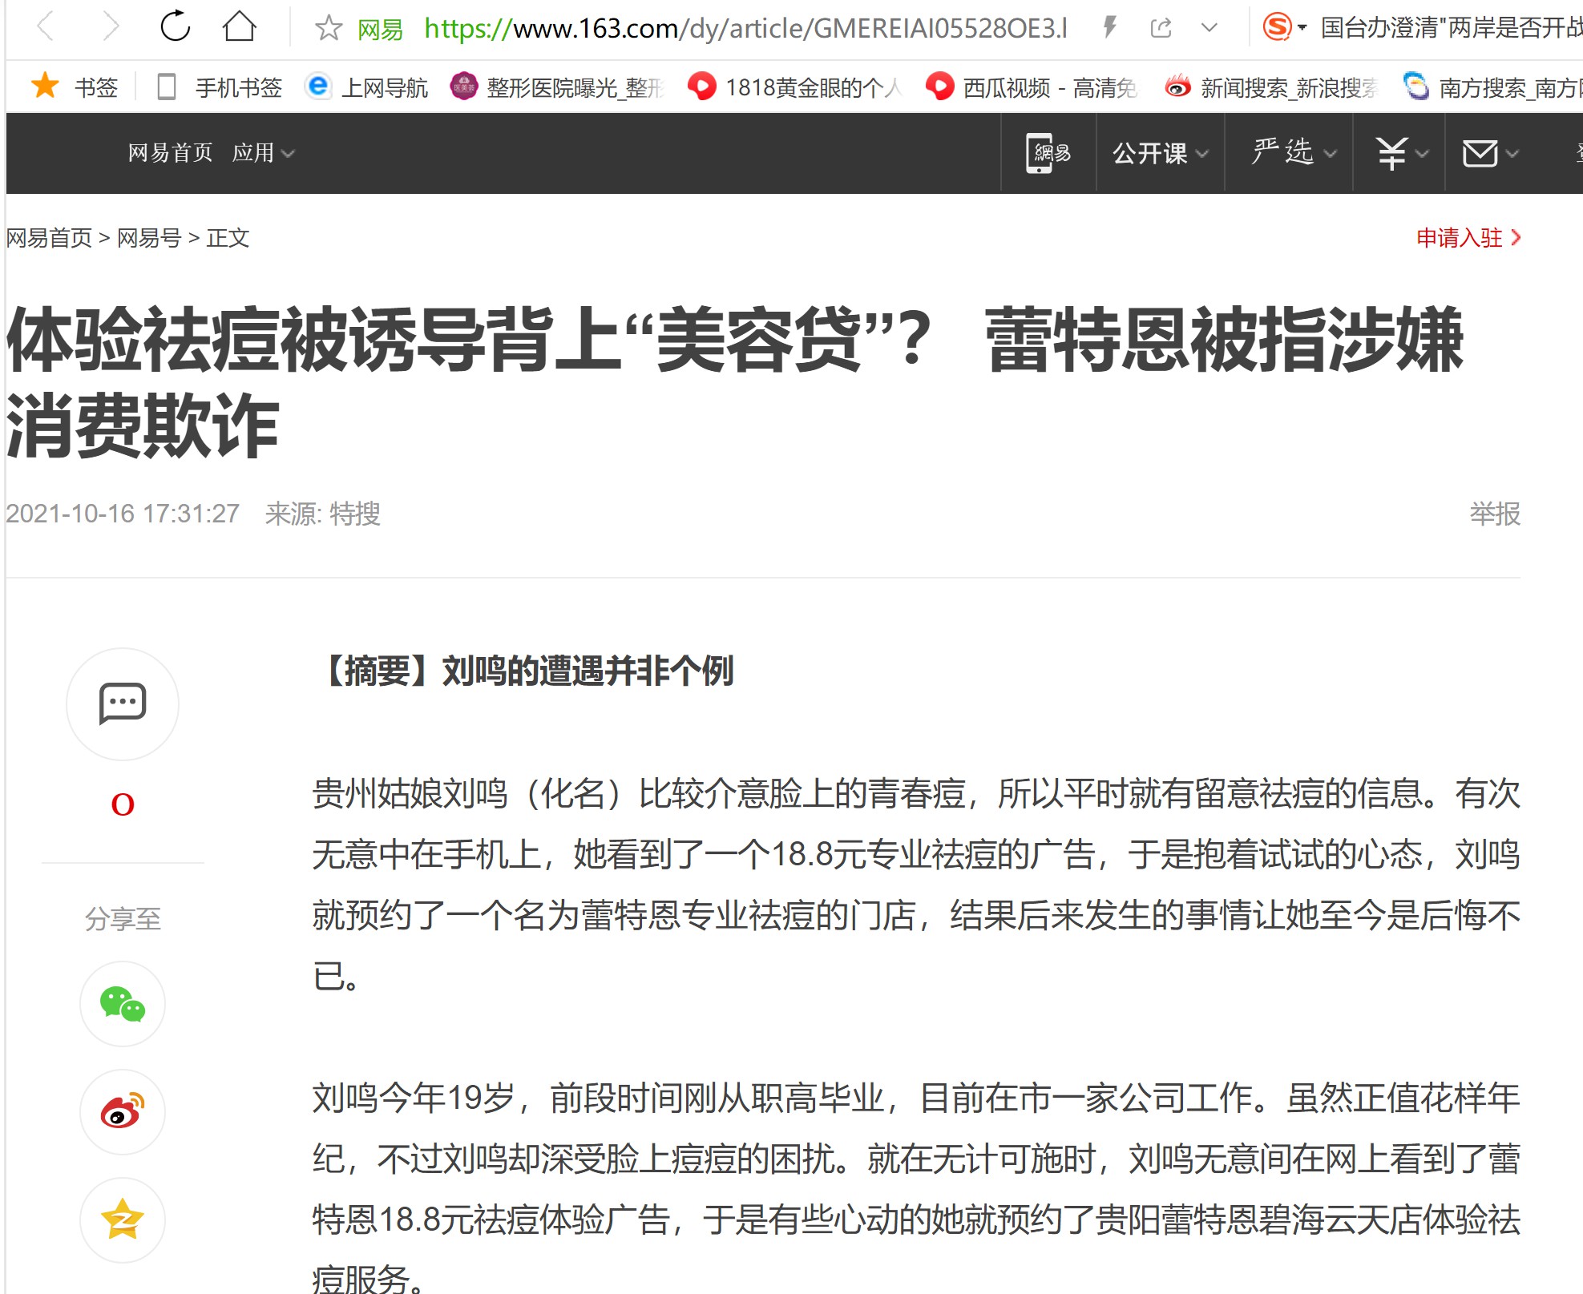Share article to Qzone star icon
1583x1294 pixels.
coord(122,1219)
